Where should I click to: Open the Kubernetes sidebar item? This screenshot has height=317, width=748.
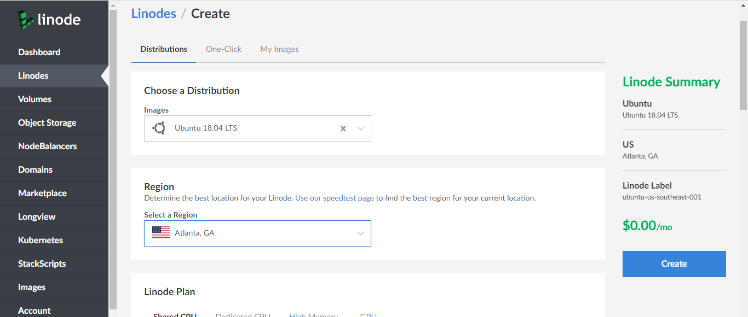click(41, 240)
